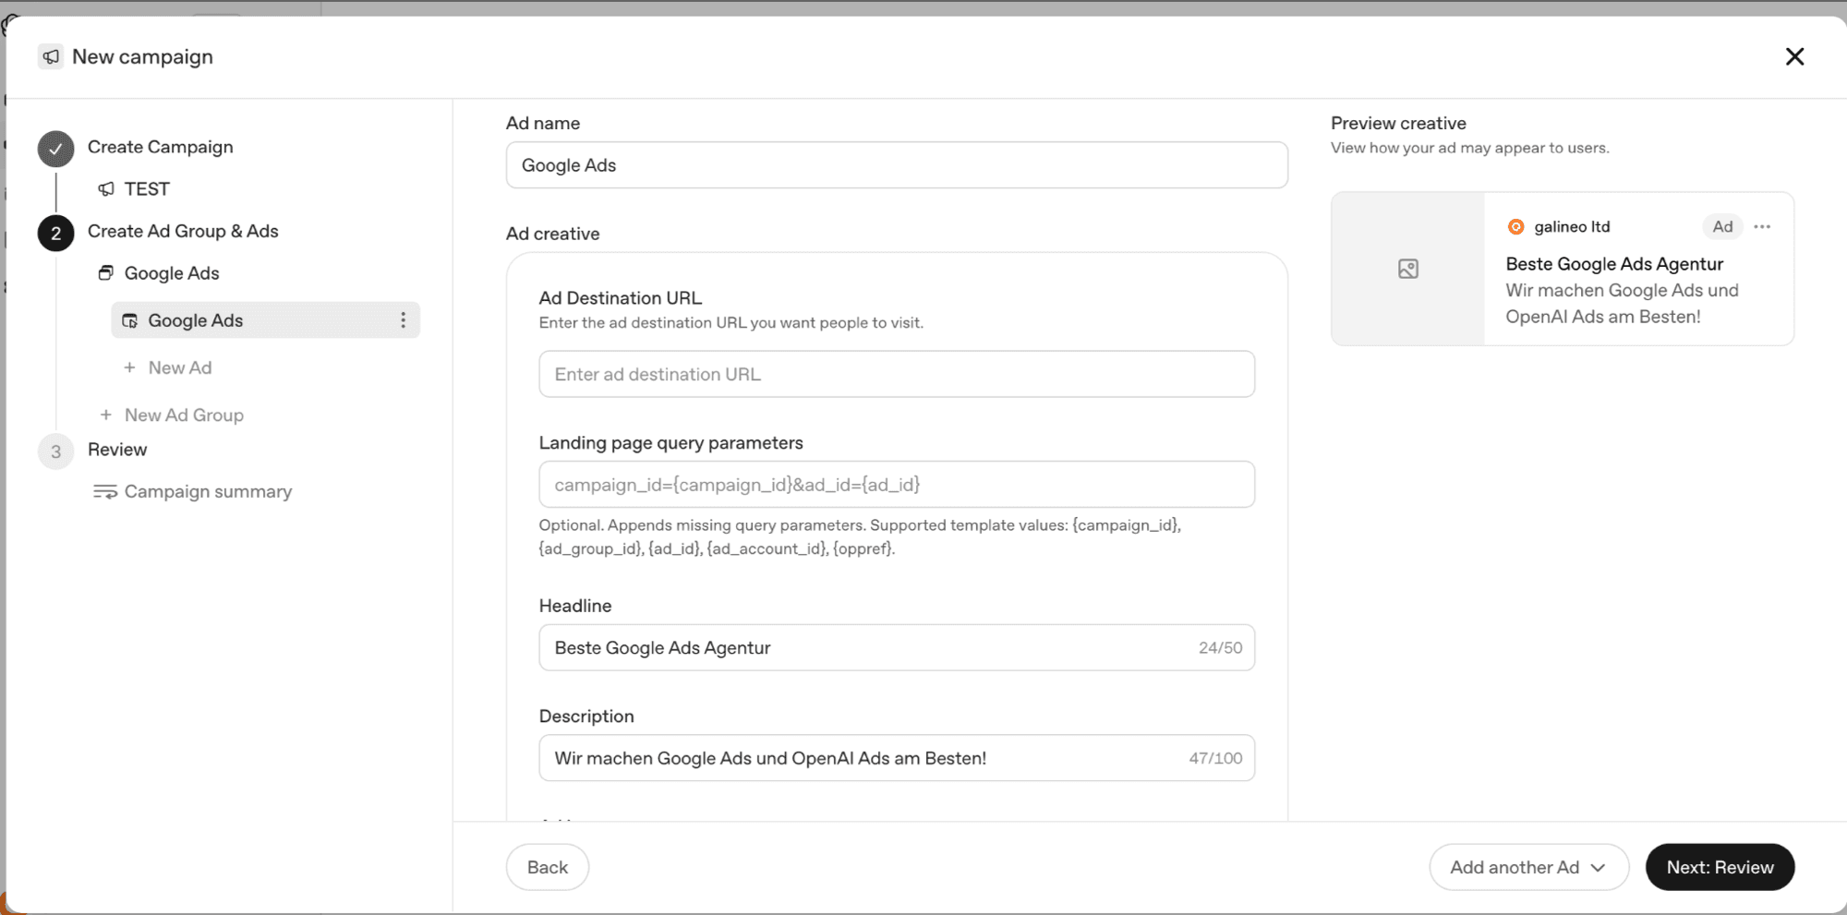Focus the Ad name field containing Google Ads

(x=897, y=165)
